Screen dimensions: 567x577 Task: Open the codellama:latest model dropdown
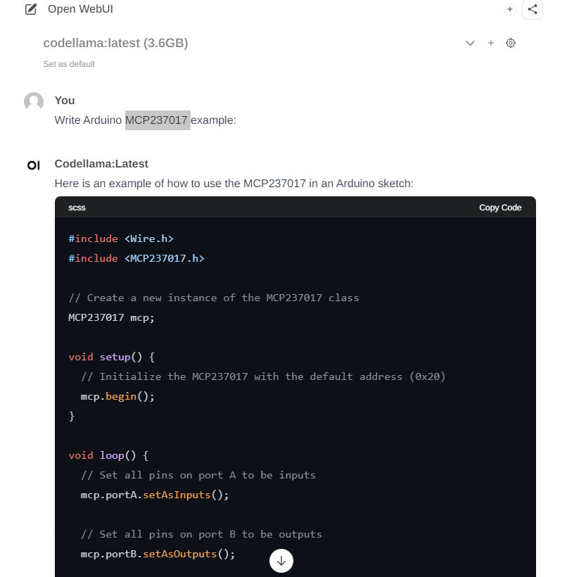[115, 43]
